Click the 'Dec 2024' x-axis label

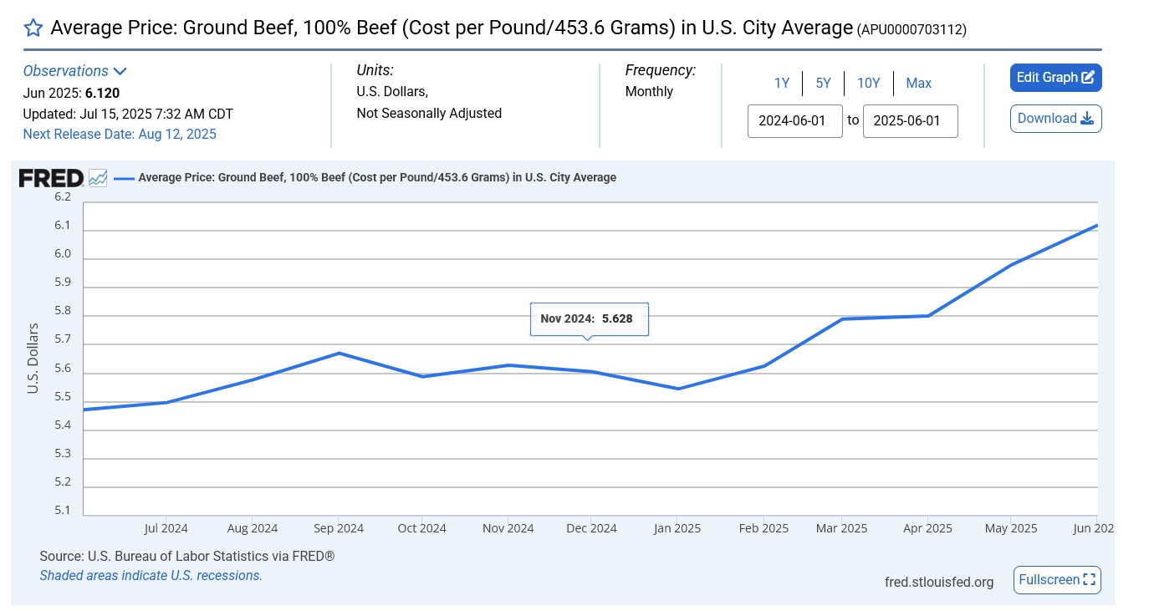(x=591, y=528)
